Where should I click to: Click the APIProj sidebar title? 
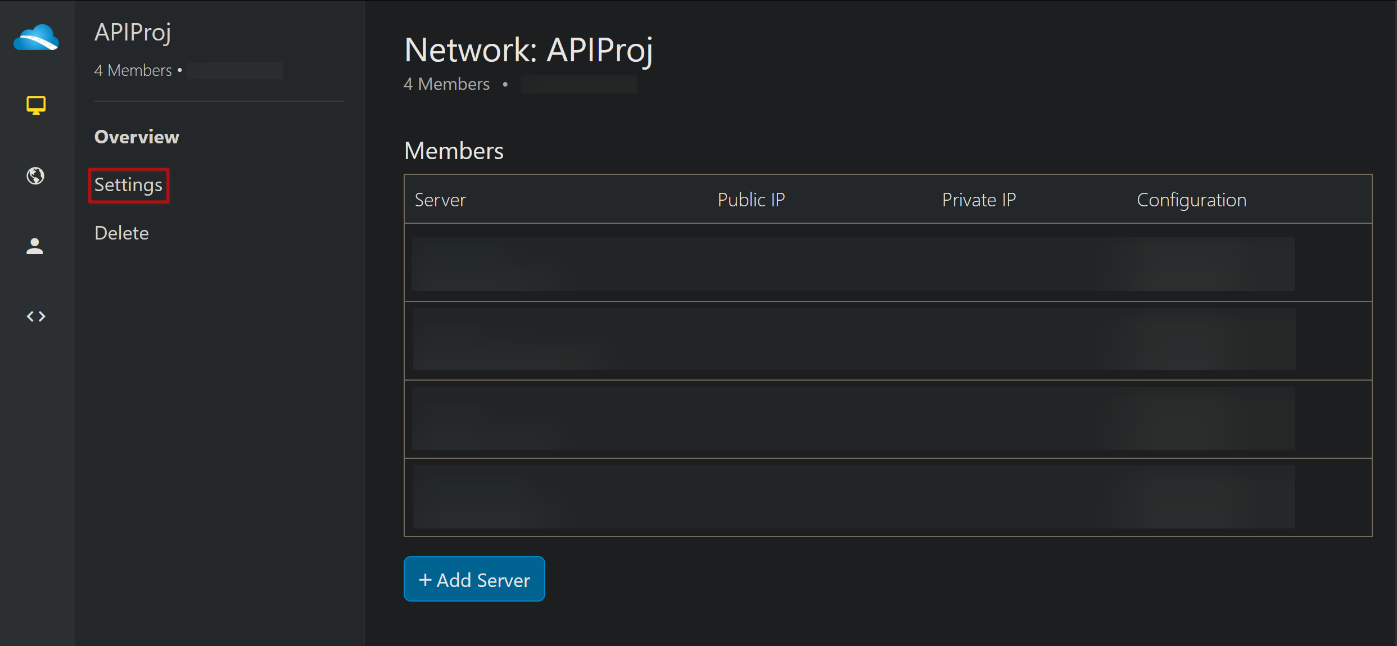point(133,32)
